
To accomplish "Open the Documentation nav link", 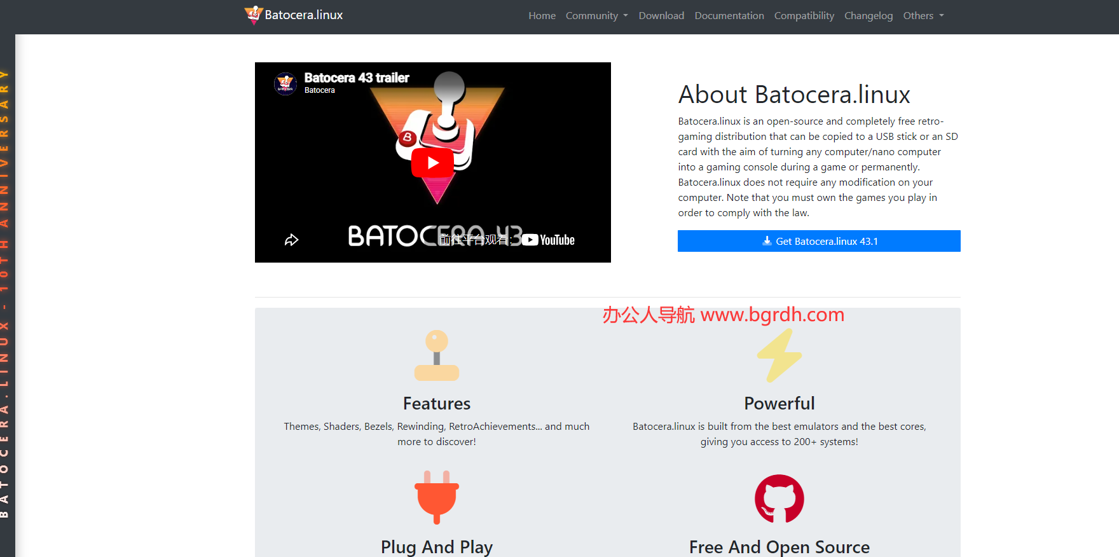I will (729, 15).
